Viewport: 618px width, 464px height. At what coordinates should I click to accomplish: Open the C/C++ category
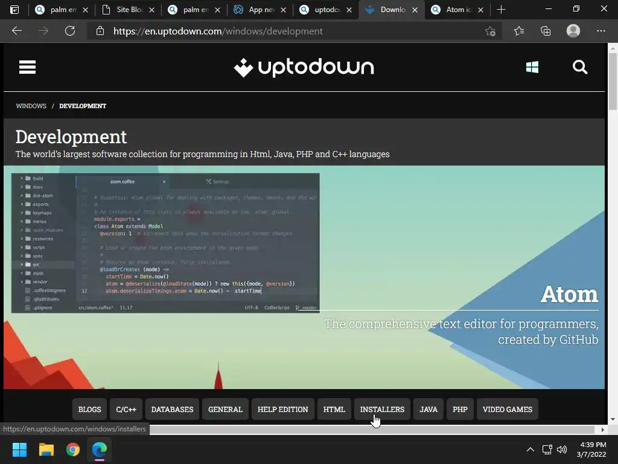[x=126, y=410]
